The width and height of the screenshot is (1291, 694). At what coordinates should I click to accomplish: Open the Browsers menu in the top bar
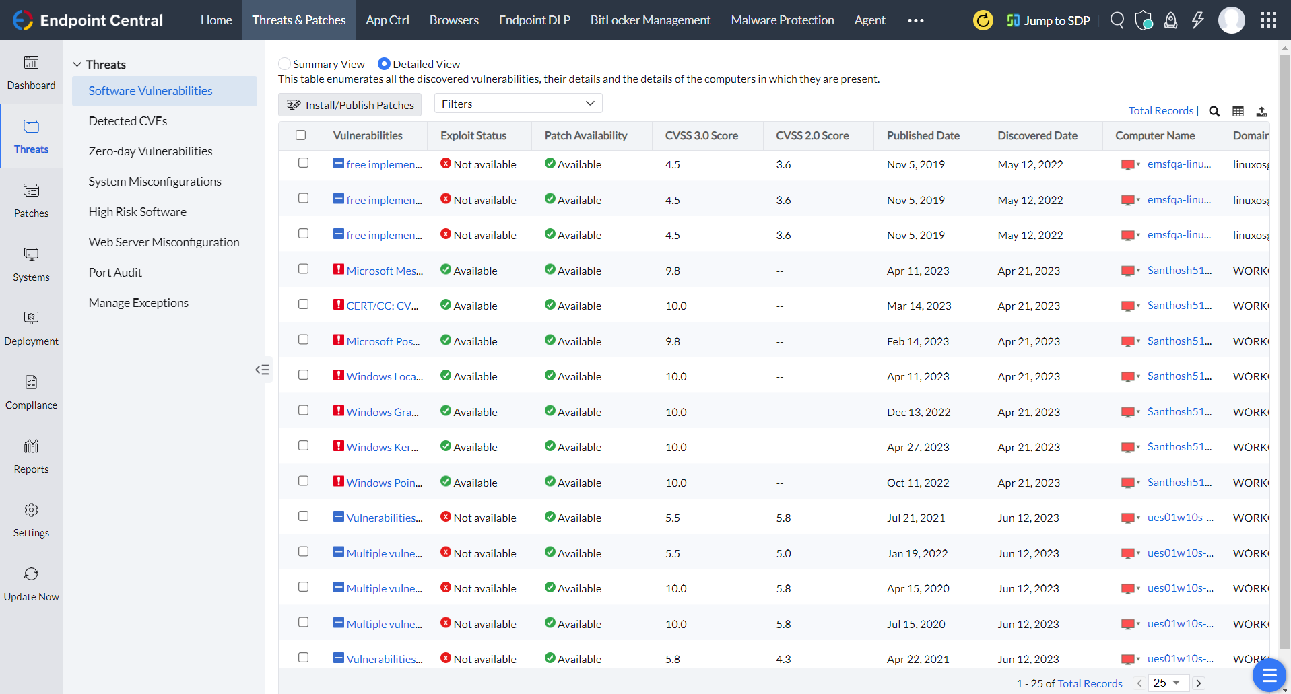453,20
